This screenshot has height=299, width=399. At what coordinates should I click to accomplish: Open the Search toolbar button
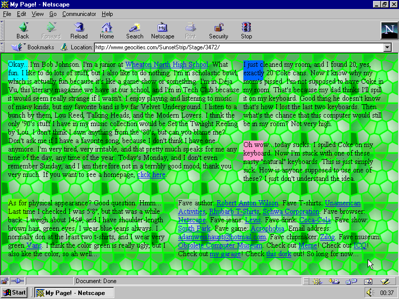pos(135,30)
